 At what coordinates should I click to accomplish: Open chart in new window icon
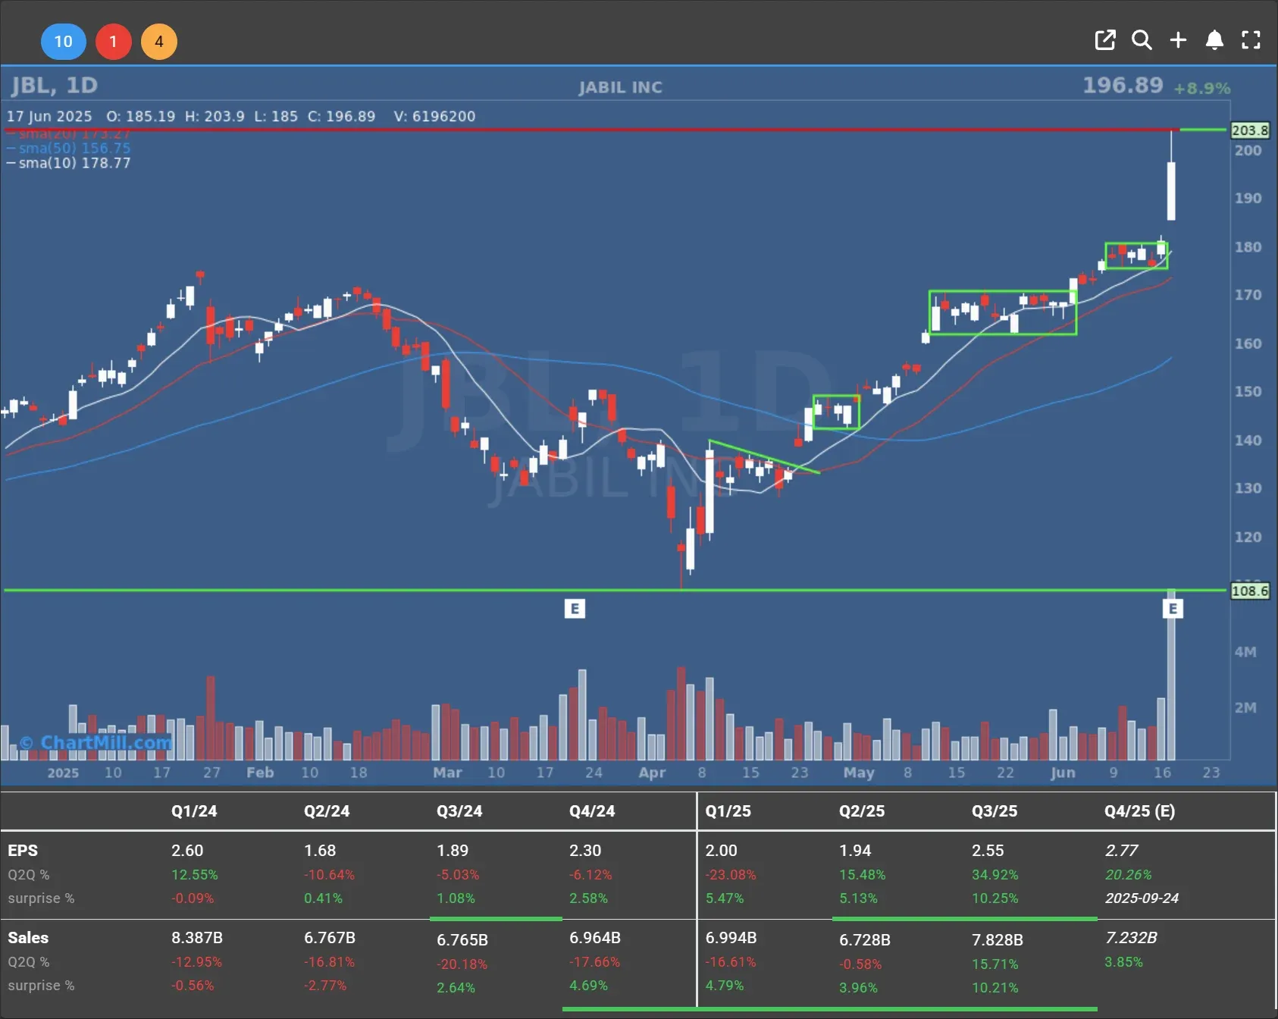[x=1105, y=40]
